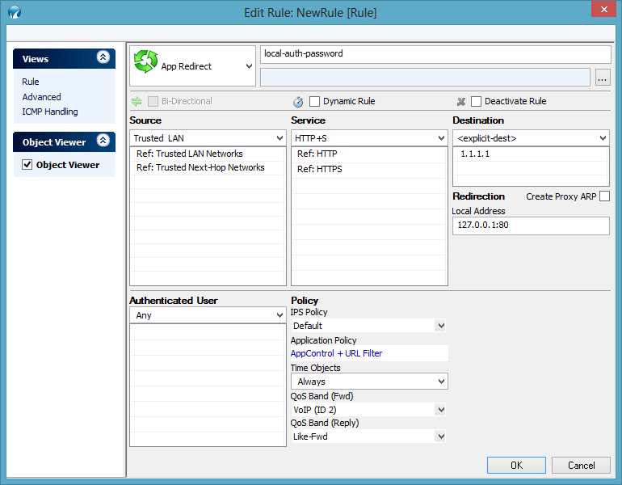Click the Object Viewer panel header
The height and width of the screenshot is (485, 622).
pyautogui.click(x=65, y=141)
